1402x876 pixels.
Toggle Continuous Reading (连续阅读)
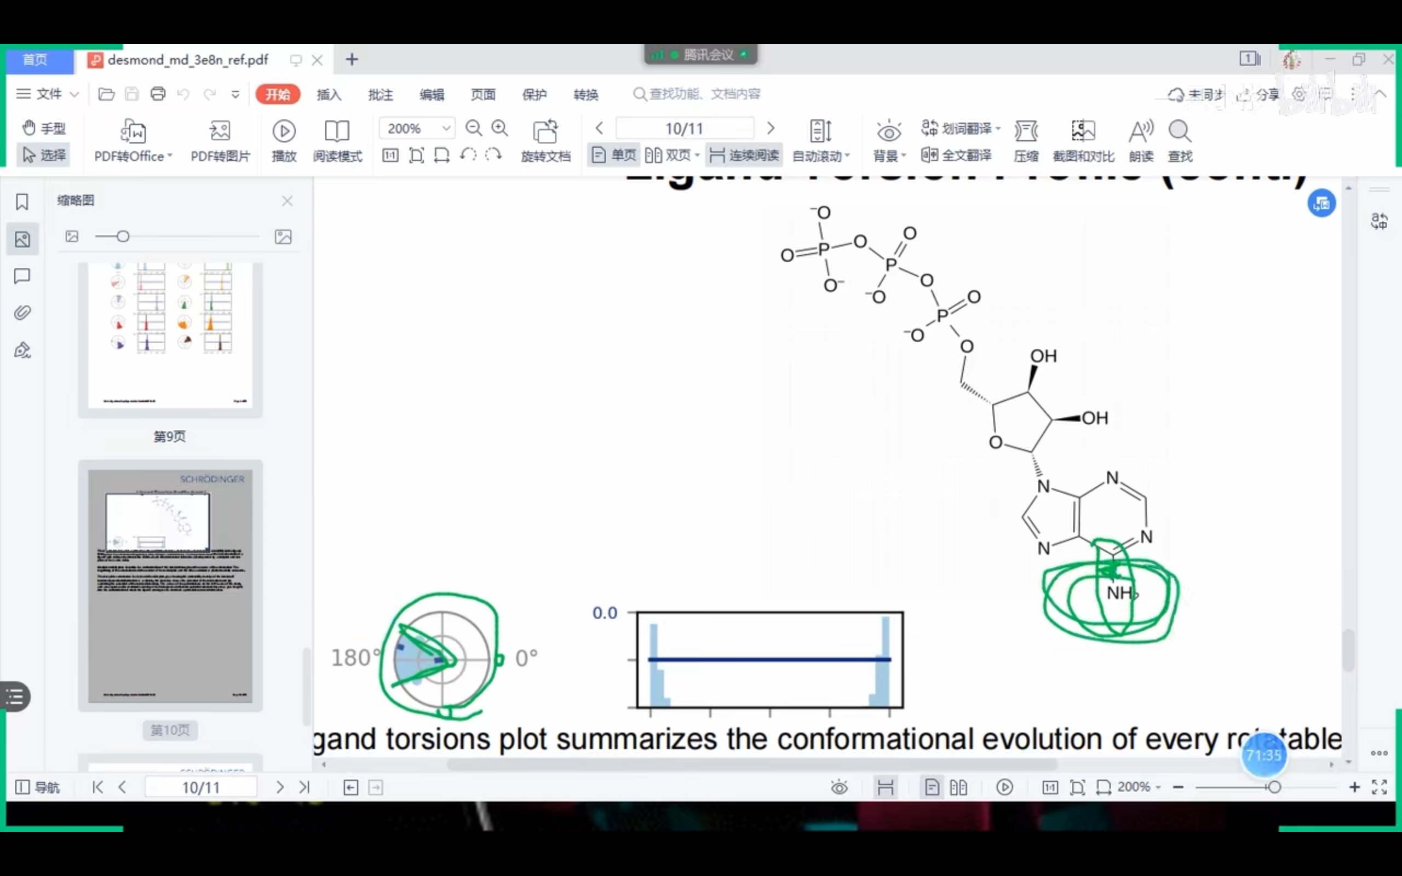pos(744,155)
